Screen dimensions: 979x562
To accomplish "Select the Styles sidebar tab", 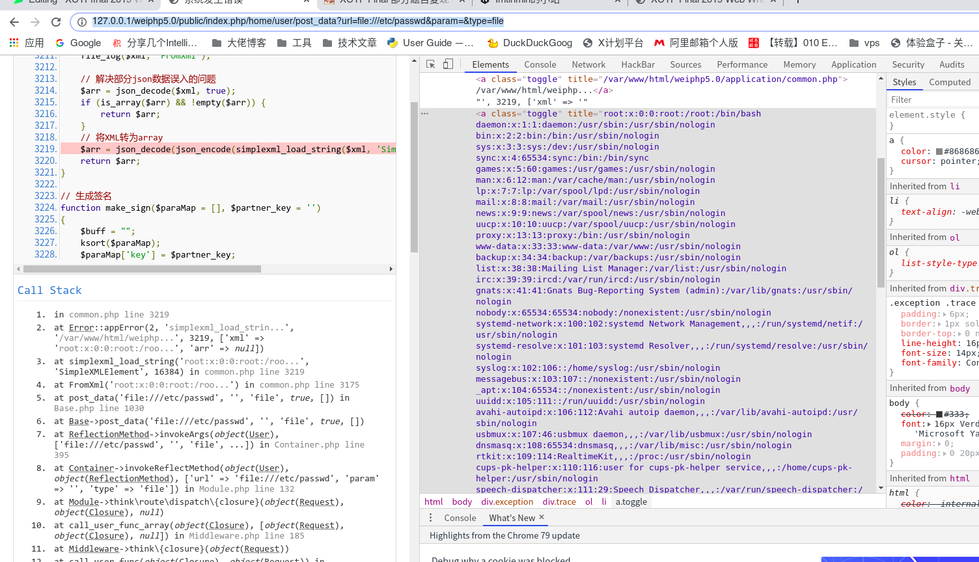I will pyautogui.click(x=904, y=82).
